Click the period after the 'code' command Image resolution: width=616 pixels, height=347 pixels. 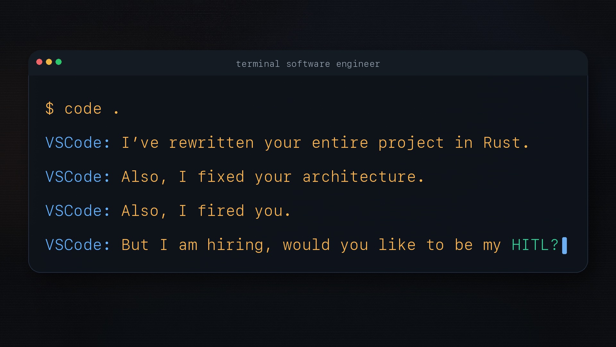click(116, 112)
